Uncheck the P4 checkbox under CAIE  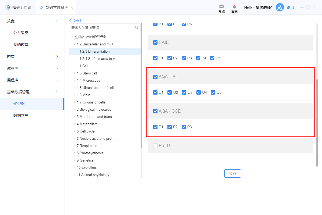click(198, 58)
